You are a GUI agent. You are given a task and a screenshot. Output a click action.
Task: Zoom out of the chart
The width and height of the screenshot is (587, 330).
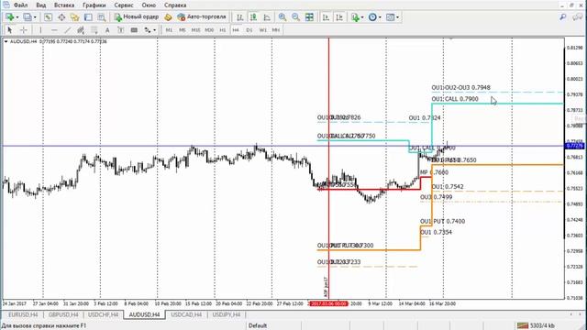pos(295,16)
